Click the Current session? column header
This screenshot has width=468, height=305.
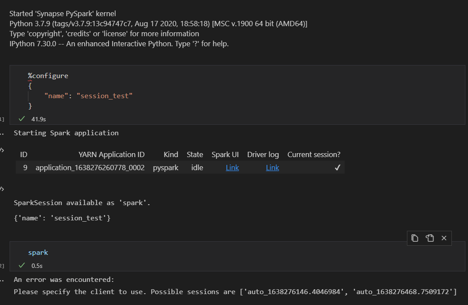coord(314,154)
